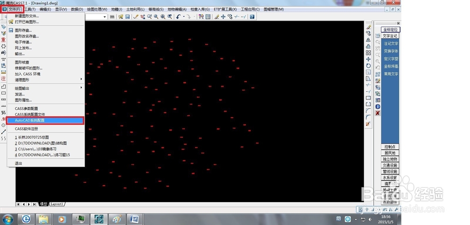Click 定义字型 in the blue panel
Image resolution: width=470 pixels, height=225 pixels.
[391, 59]
